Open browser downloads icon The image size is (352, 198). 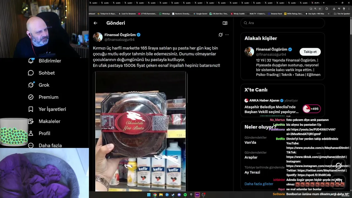[x=334, y=9]
